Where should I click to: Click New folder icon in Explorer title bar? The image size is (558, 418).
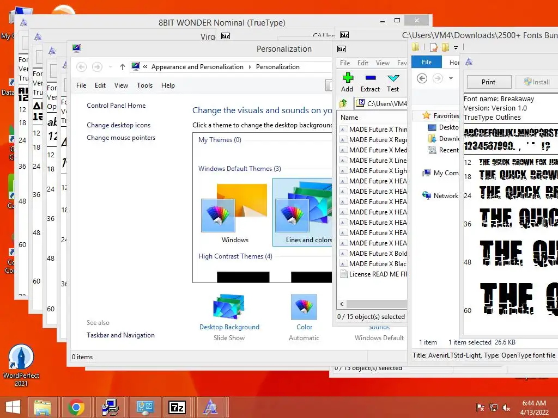point(445,47)
